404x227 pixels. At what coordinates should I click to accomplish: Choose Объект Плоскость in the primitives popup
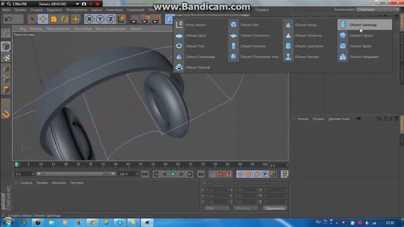click(255, 35)
